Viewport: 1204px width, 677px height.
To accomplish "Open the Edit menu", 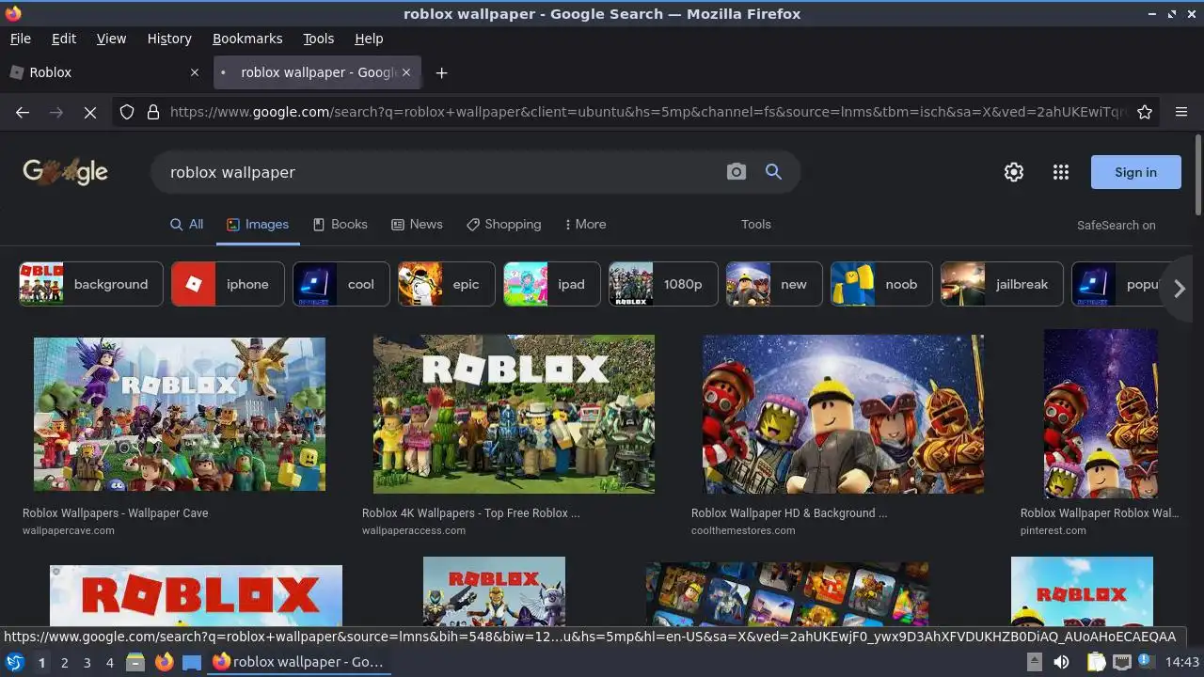I will [64, 39].
